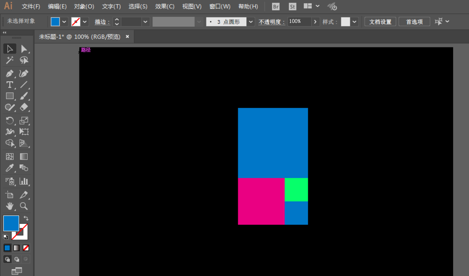The width and height of the screenshot is (469, 276).
Task: Swap fill and stroke colors
Action: click(x=27, y=217)
